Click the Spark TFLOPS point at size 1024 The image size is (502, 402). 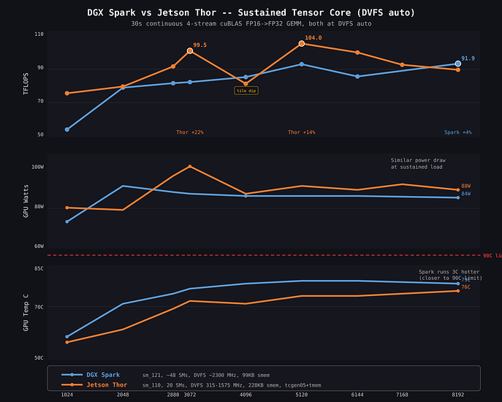tap(67, 129)
